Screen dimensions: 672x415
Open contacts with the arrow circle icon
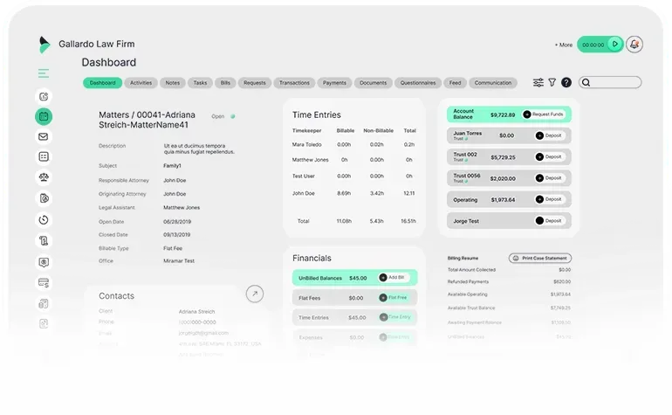[x=255, y=294]
